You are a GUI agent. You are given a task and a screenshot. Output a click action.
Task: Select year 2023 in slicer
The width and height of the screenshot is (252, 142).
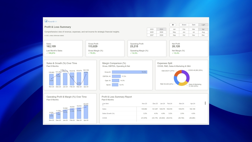point(152,29)
